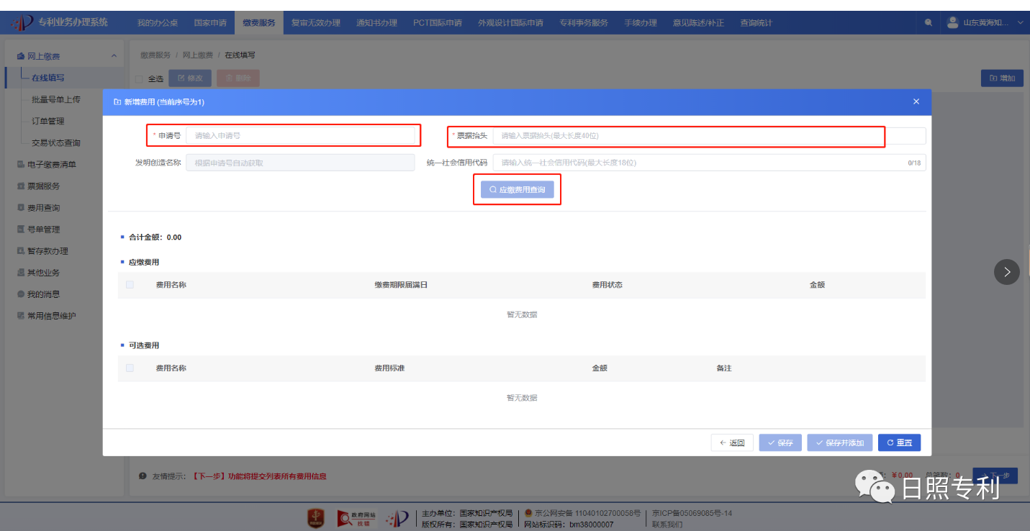The width and height of the screenshot is (1030, 531).
Task: Click the right arrow circle icon
Action: [x=1006, y=272]
